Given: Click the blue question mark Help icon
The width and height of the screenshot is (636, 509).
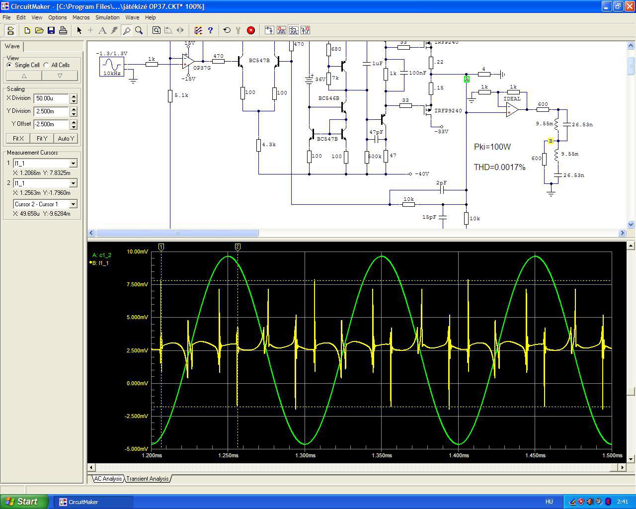Looking at the screenshot, I should pos(210,30).
